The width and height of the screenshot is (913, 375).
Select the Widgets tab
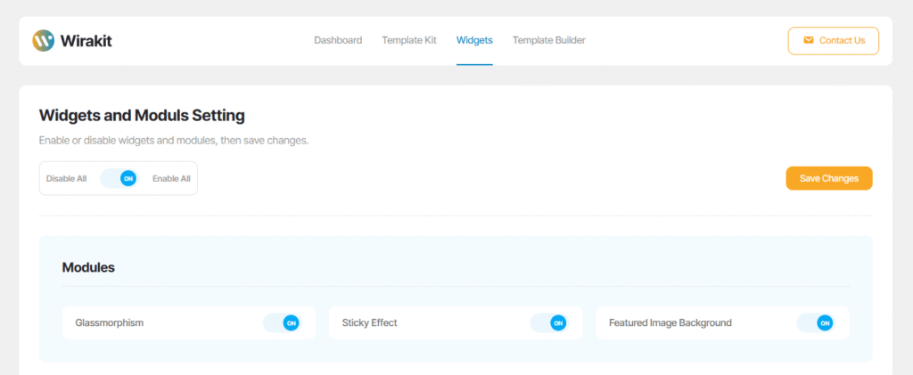point(474,40)
